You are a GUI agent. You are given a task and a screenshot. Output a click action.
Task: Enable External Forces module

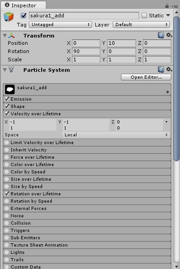tap(7, 209)
